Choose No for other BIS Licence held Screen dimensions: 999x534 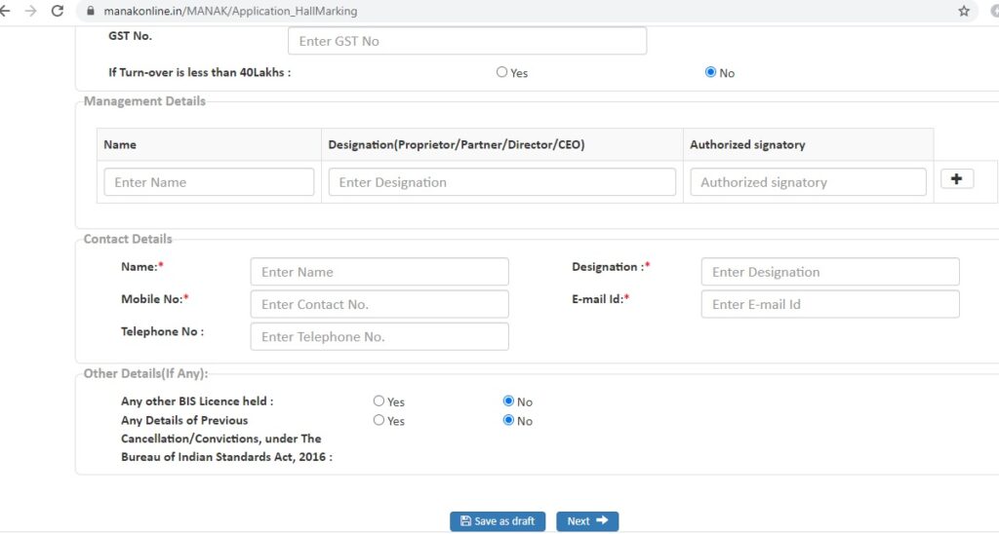[508, 400]
